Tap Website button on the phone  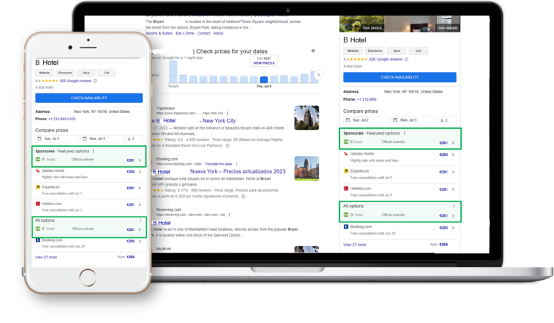click(x=44, y=73)
